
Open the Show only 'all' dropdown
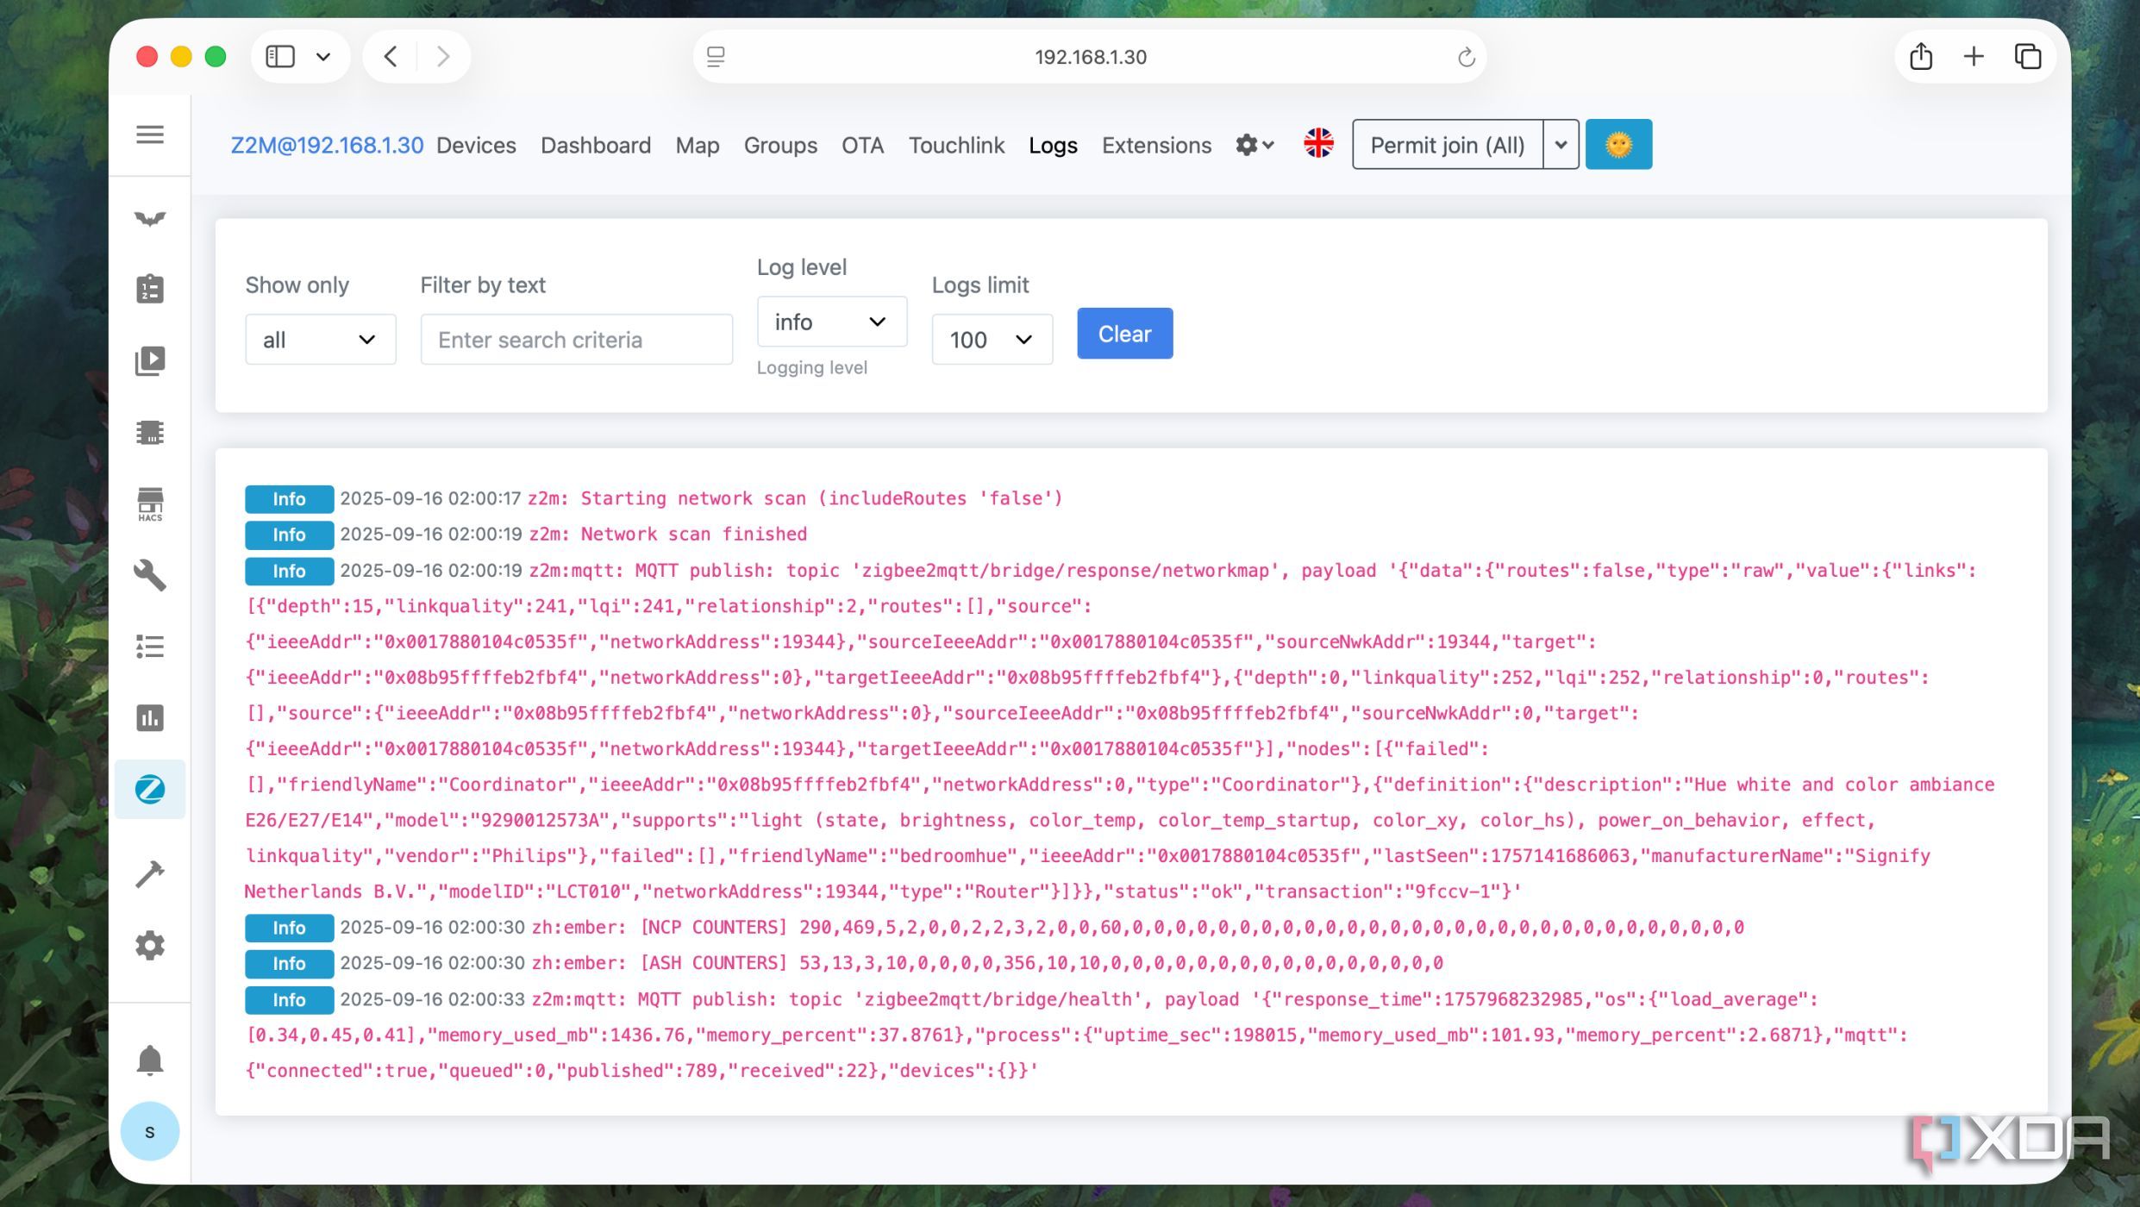click(x=321, y=340)
